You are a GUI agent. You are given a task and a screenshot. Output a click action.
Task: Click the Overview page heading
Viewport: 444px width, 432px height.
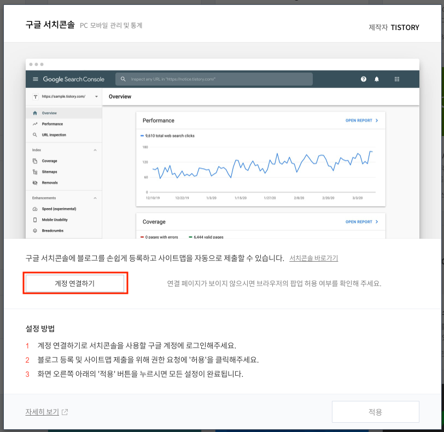pos(120,97)
